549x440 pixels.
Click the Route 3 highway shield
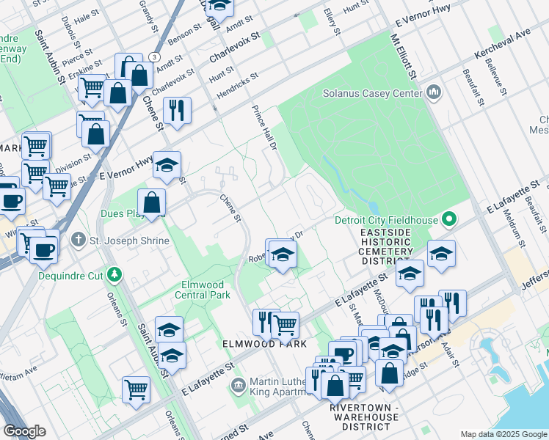[153, 57]
